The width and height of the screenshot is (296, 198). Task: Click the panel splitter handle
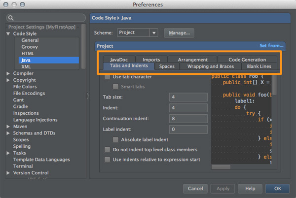click(88, 96)
